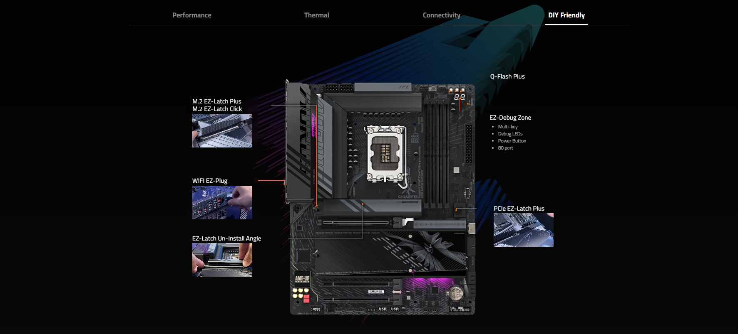738x334 pixels.
Task: Click the Q-Flash Plus label
Action: (507, 76)
